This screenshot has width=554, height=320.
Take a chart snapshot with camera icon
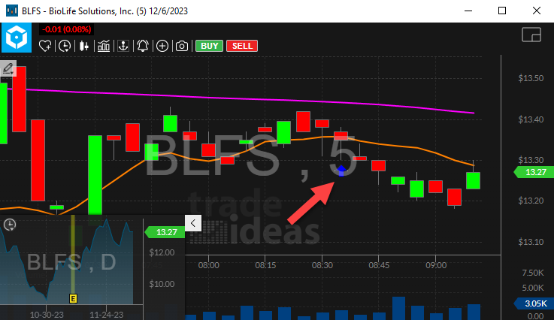(182, 46)
